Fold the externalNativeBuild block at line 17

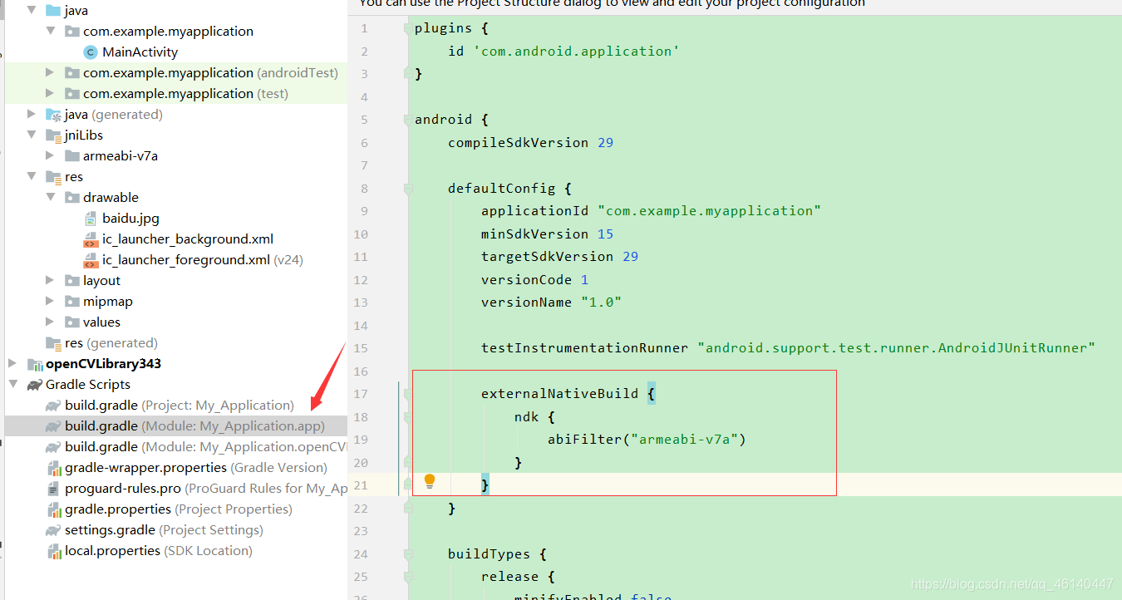(407, 394)
